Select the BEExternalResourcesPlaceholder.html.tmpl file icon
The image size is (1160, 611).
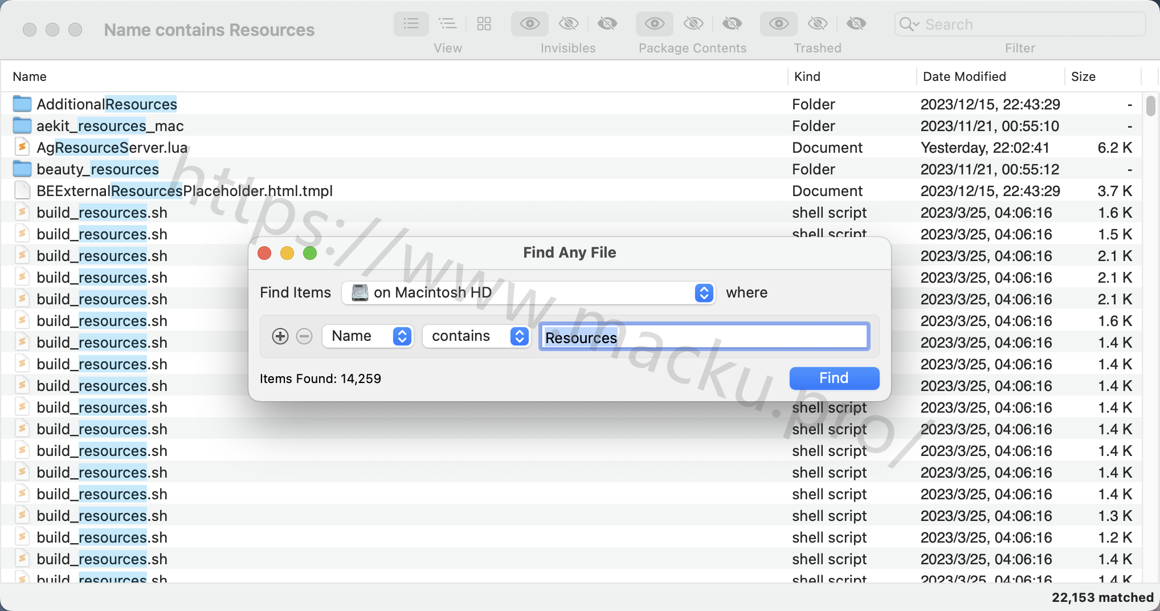pyautogui.click(x=22, y=190)
